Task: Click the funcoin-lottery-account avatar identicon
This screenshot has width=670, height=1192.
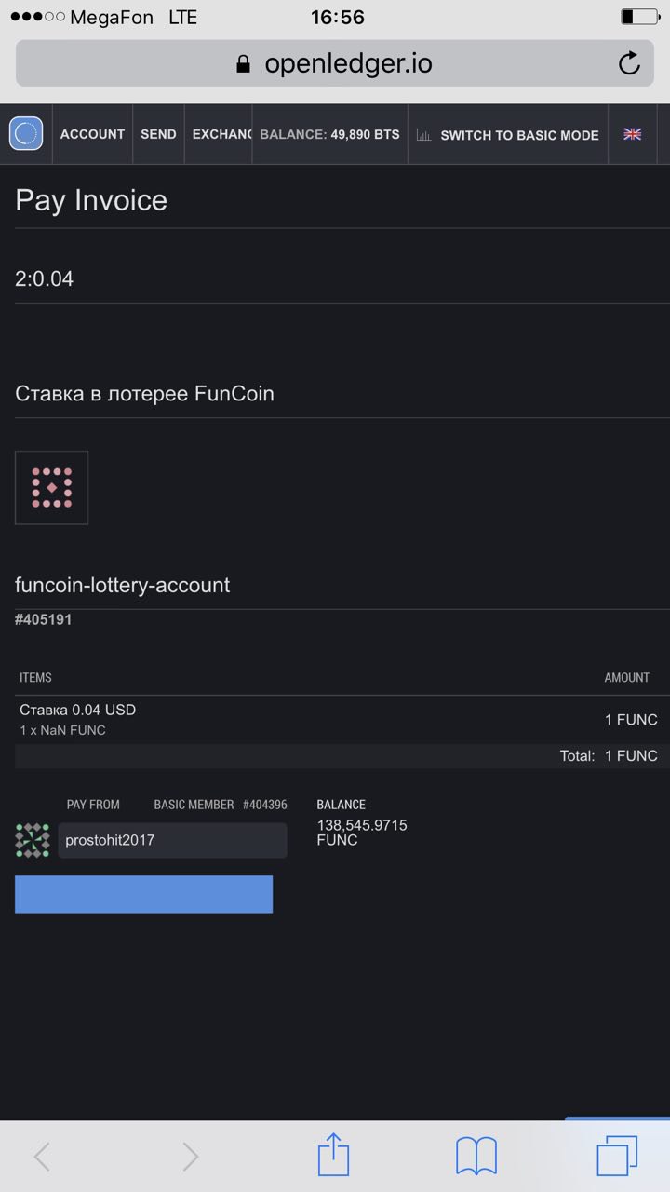Action: click(52, 488)
